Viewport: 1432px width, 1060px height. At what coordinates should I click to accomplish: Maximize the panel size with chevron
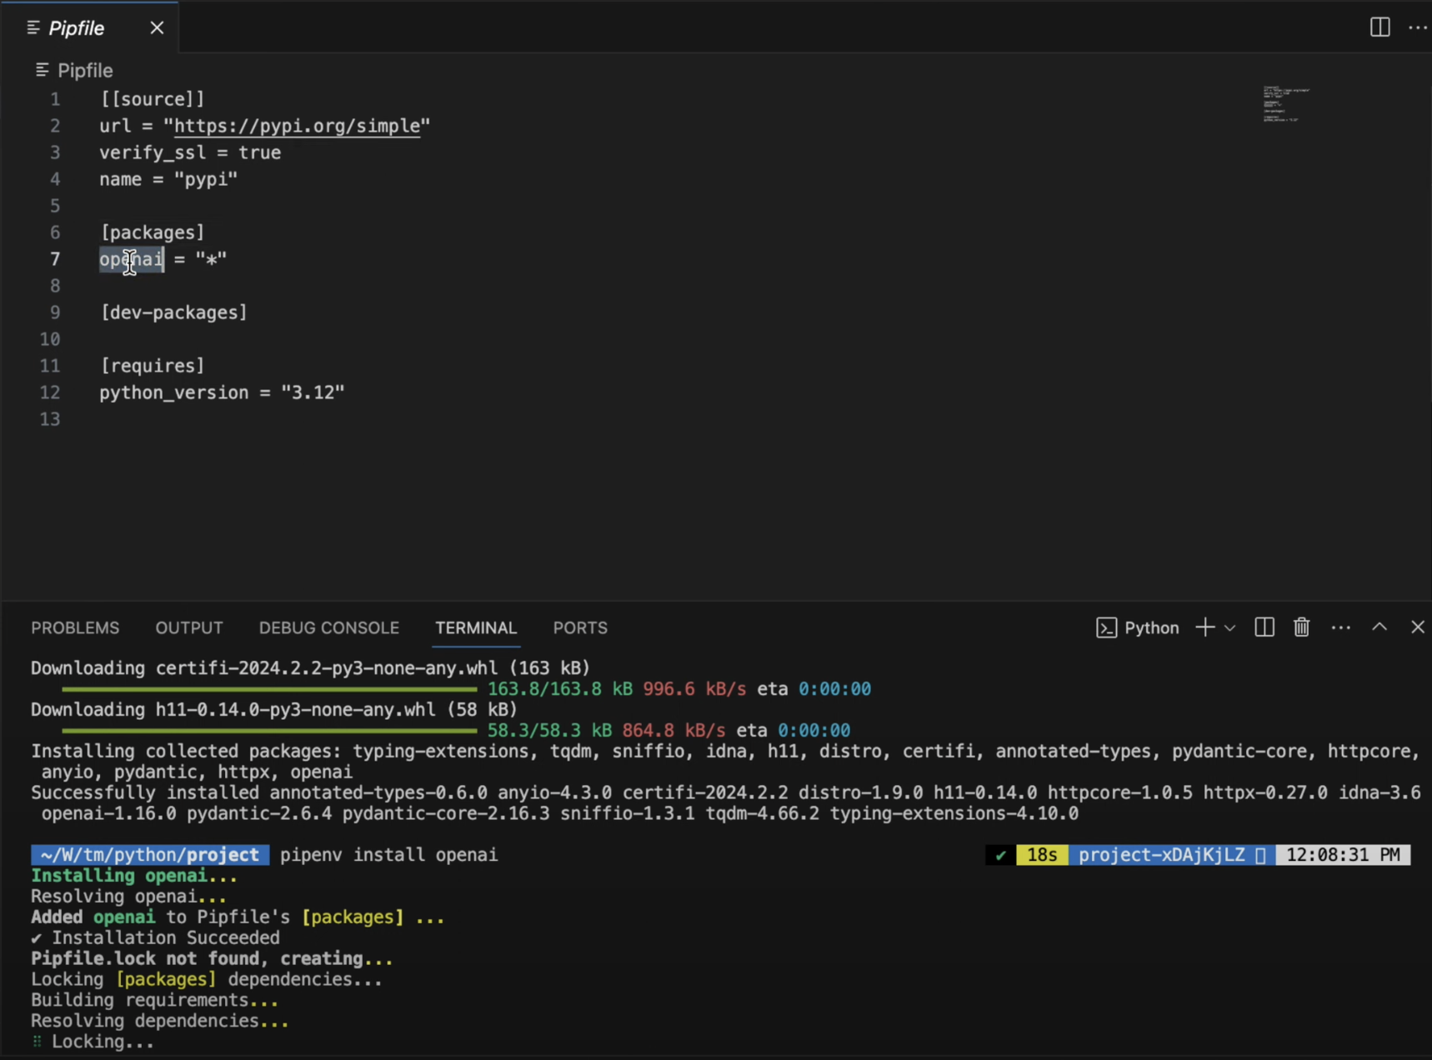[1379, 627]
